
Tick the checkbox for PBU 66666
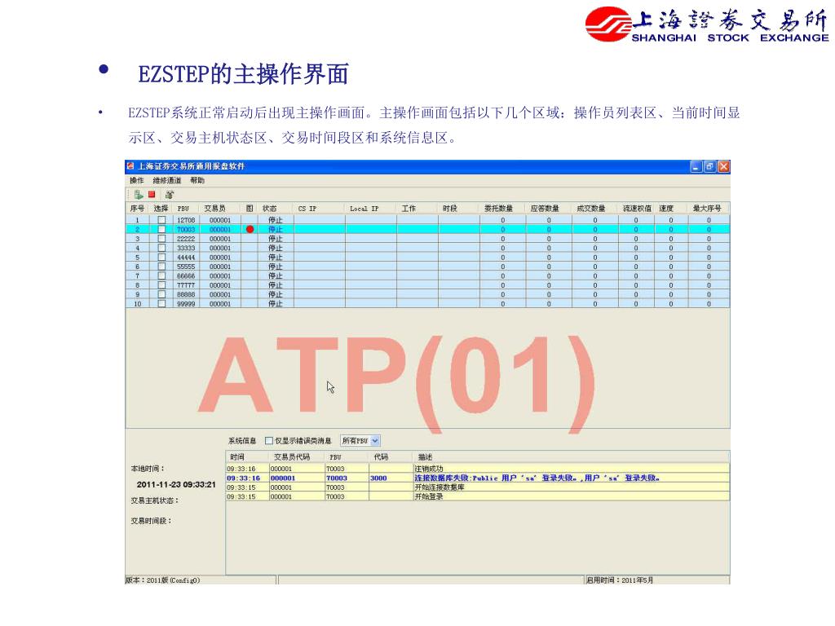162,276
